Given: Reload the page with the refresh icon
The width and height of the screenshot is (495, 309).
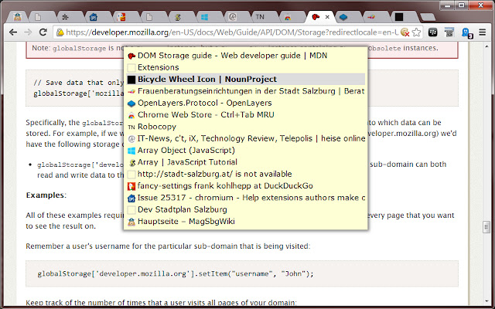Looking at the screenshot, I should click(x=43, y=32).
